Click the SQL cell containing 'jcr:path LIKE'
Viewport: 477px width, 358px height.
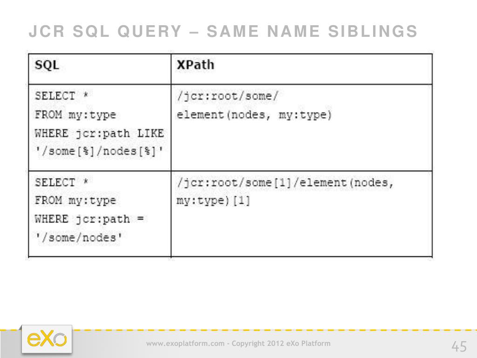click(x=100, y=128)
